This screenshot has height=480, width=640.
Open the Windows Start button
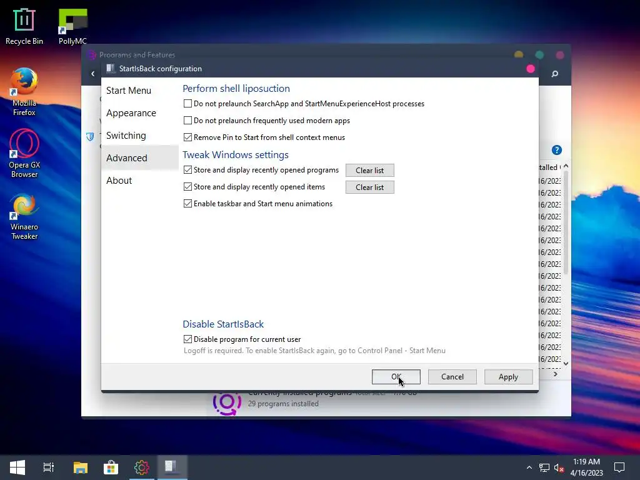pyautogui.click(x=17, y=467)
